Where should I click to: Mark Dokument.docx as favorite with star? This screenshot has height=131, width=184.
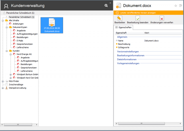[176, 6]
